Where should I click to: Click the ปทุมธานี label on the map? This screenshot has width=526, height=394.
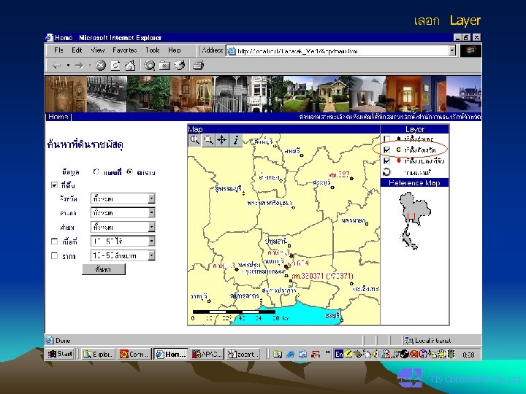(276, 241)
